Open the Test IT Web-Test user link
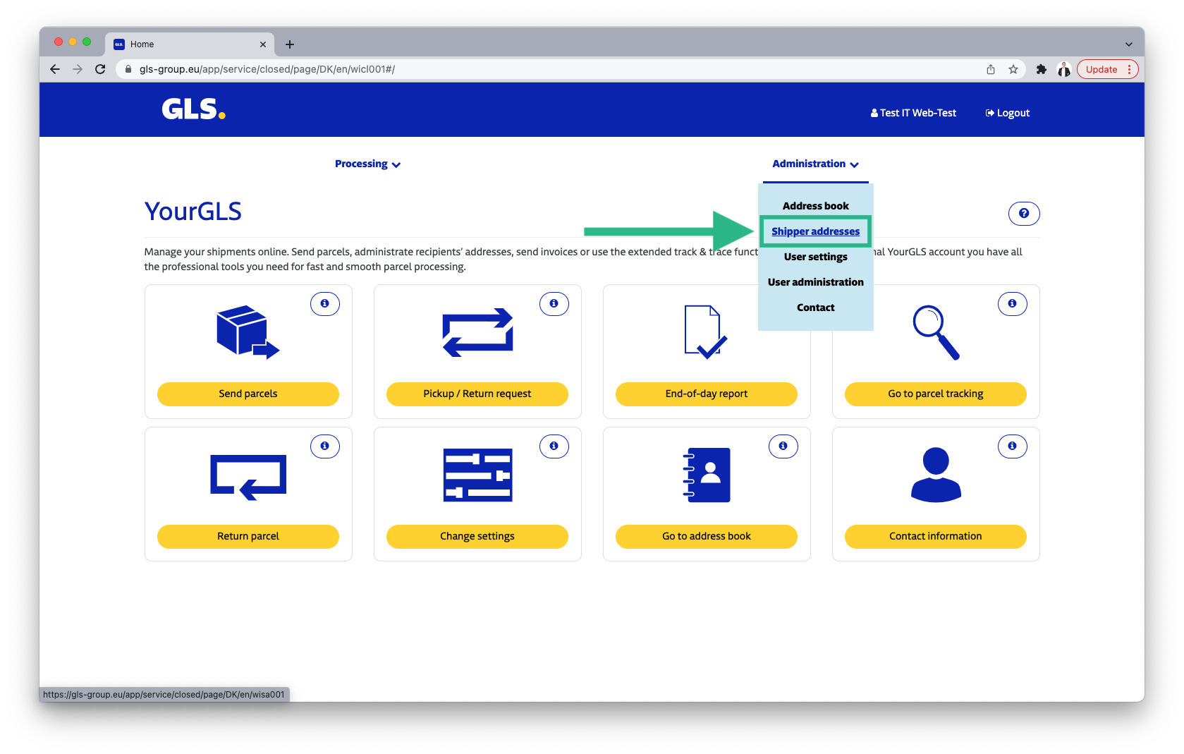Image resolution: width=1184 pixels, height=754 pixels. (x=913, y=113)
